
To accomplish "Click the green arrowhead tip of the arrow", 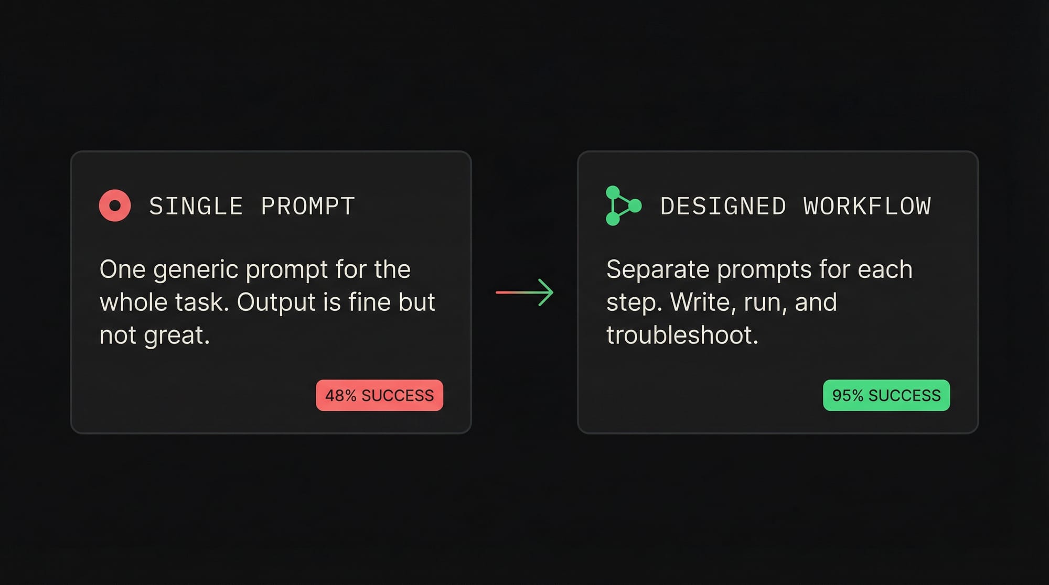I will [551, 292].
